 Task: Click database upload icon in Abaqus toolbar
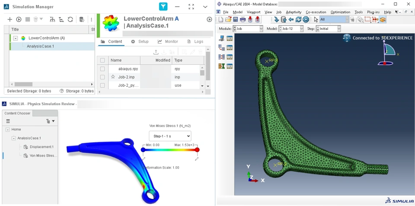point(284,19)
